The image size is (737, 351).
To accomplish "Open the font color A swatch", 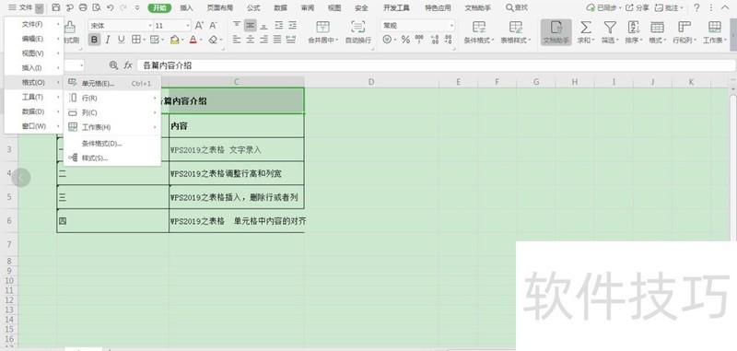I will pyautogui.click(x=193, y=40).
